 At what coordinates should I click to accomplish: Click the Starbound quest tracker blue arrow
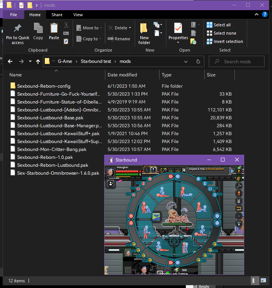232,171
